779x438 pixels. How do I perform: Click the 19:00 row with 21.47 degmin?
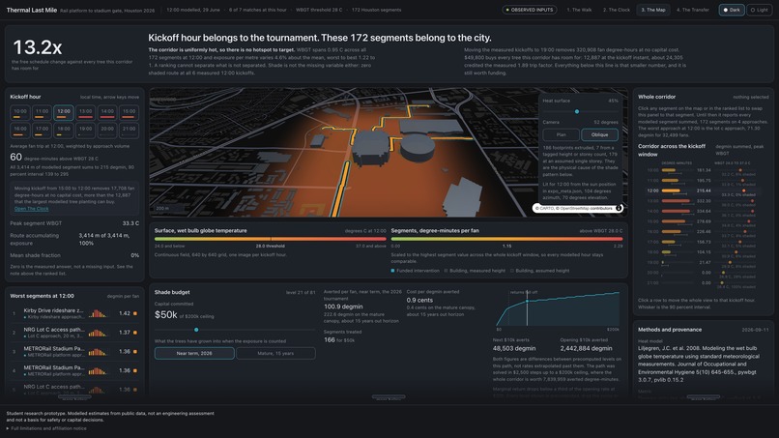click(x=702, y=262)
